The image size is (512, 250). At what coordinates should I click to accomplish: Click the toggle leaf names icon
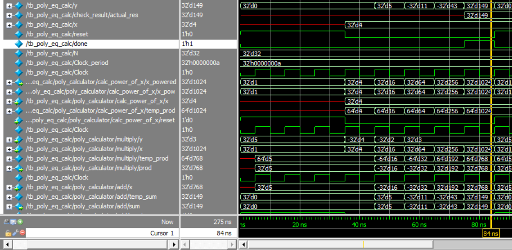pos(7,222)
